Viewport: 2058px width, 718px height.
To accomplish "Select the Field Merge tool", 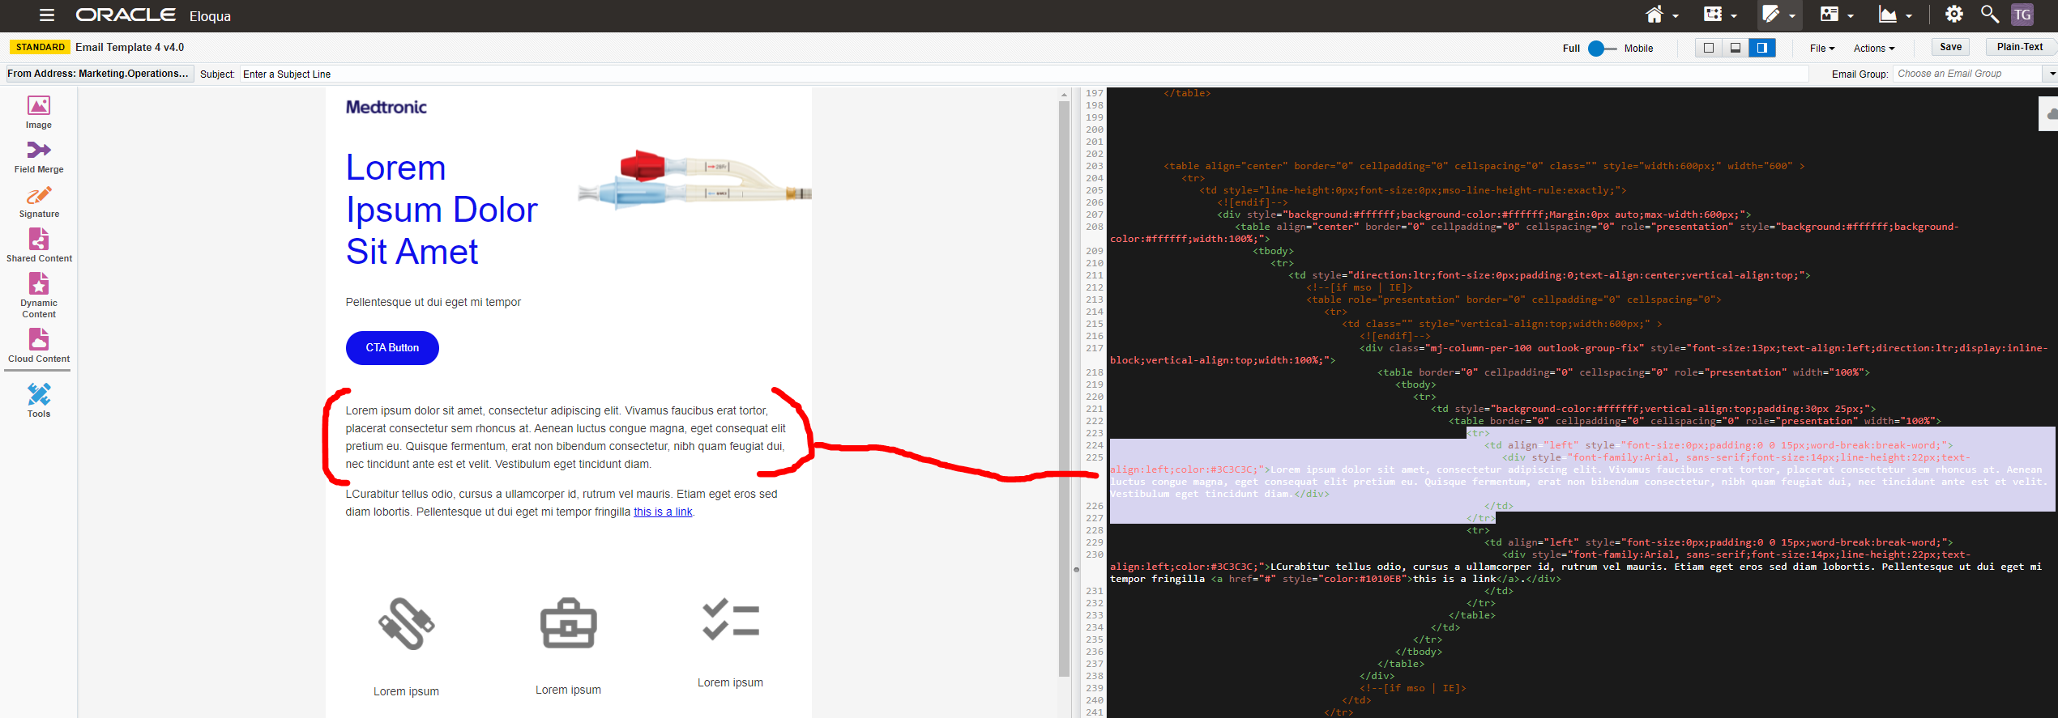I will 38,156.
